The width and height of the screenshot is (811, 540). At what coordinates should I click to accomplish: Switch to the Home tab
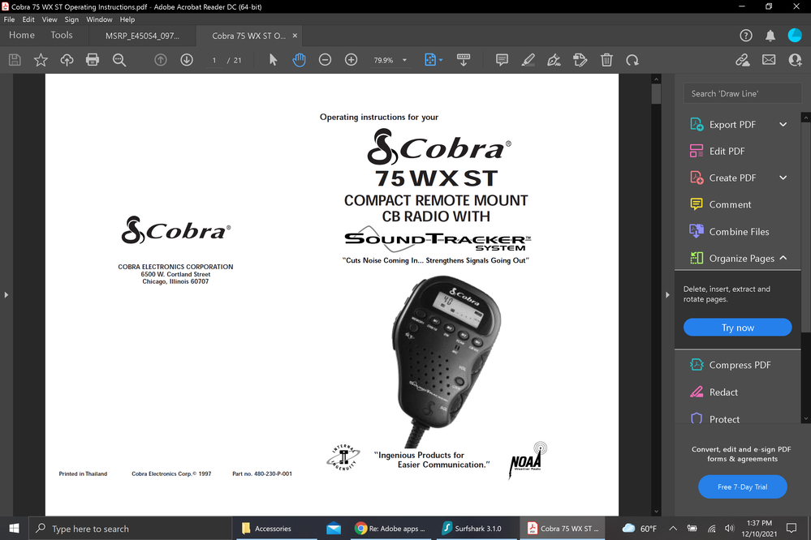click(22, 35)
